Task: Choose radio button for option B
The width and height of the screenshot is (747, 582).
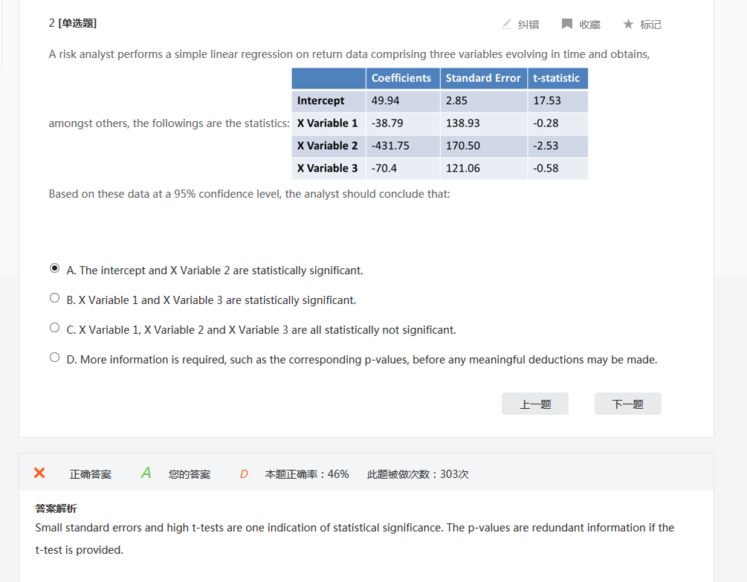Action: click(x=54, y=298)
